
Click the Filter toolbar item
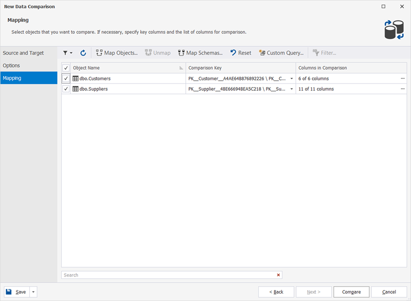click(x=325, y=53)
